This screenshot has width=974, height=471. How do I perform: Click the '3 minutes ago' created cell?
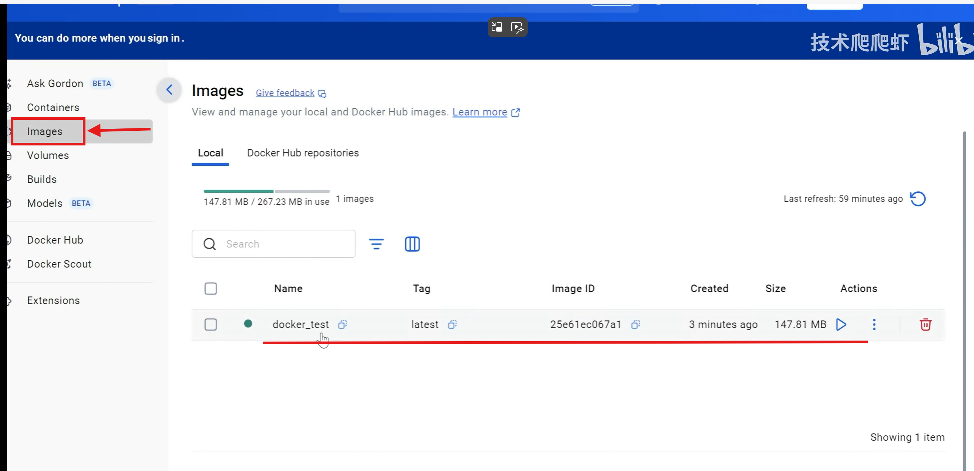(x=723, y=325)
